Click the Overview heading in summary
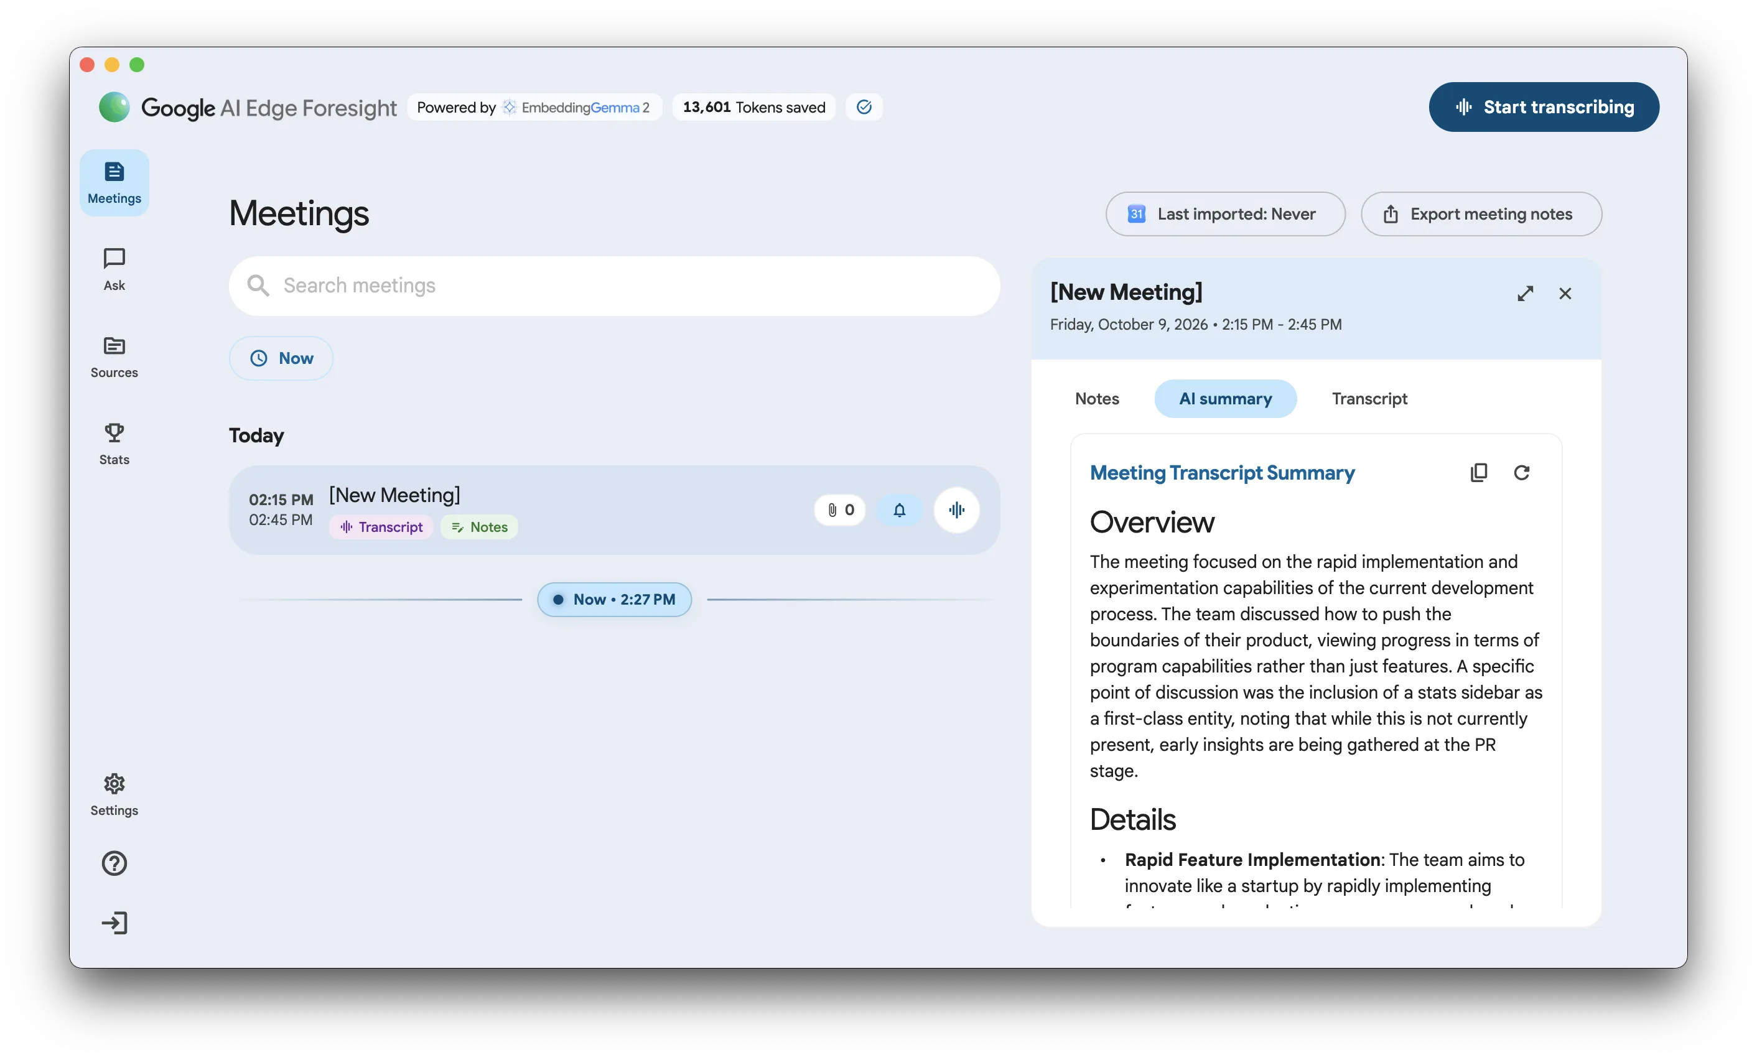The image size is (1757, 1060). coord(1152,523)
